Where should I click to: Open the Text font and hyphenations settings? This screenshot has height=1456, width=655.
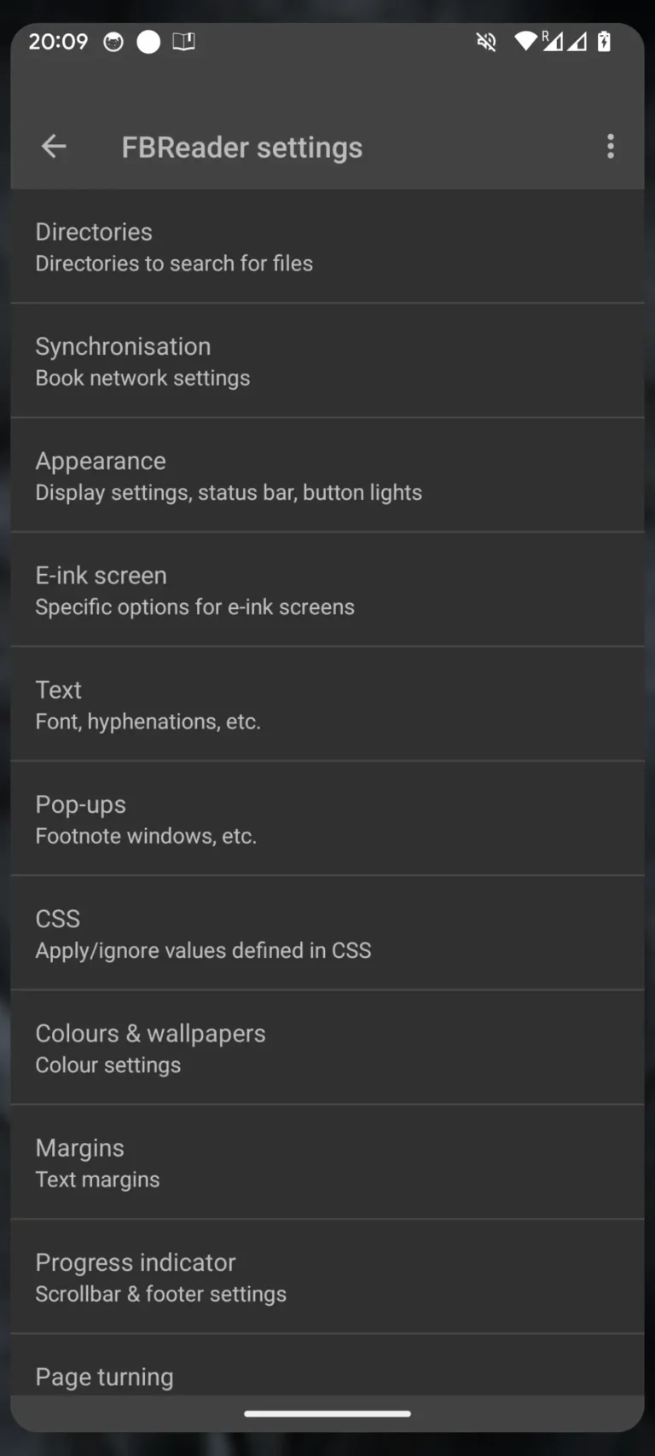[327, 704]
